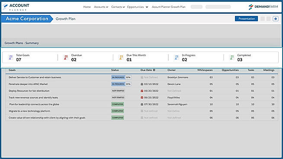Click the 55% progress bar for APAC Market goal

tap(121, 84)
